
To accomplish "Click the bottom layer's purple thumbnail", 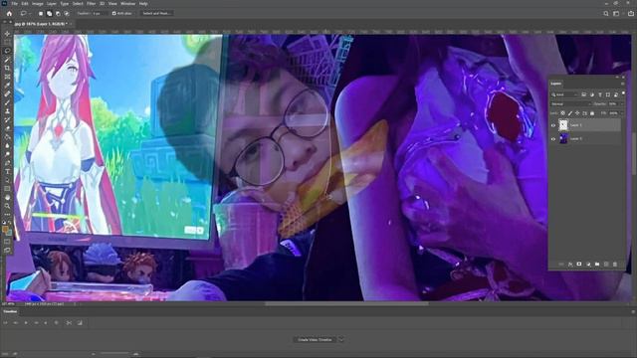I will click(563, 139).
